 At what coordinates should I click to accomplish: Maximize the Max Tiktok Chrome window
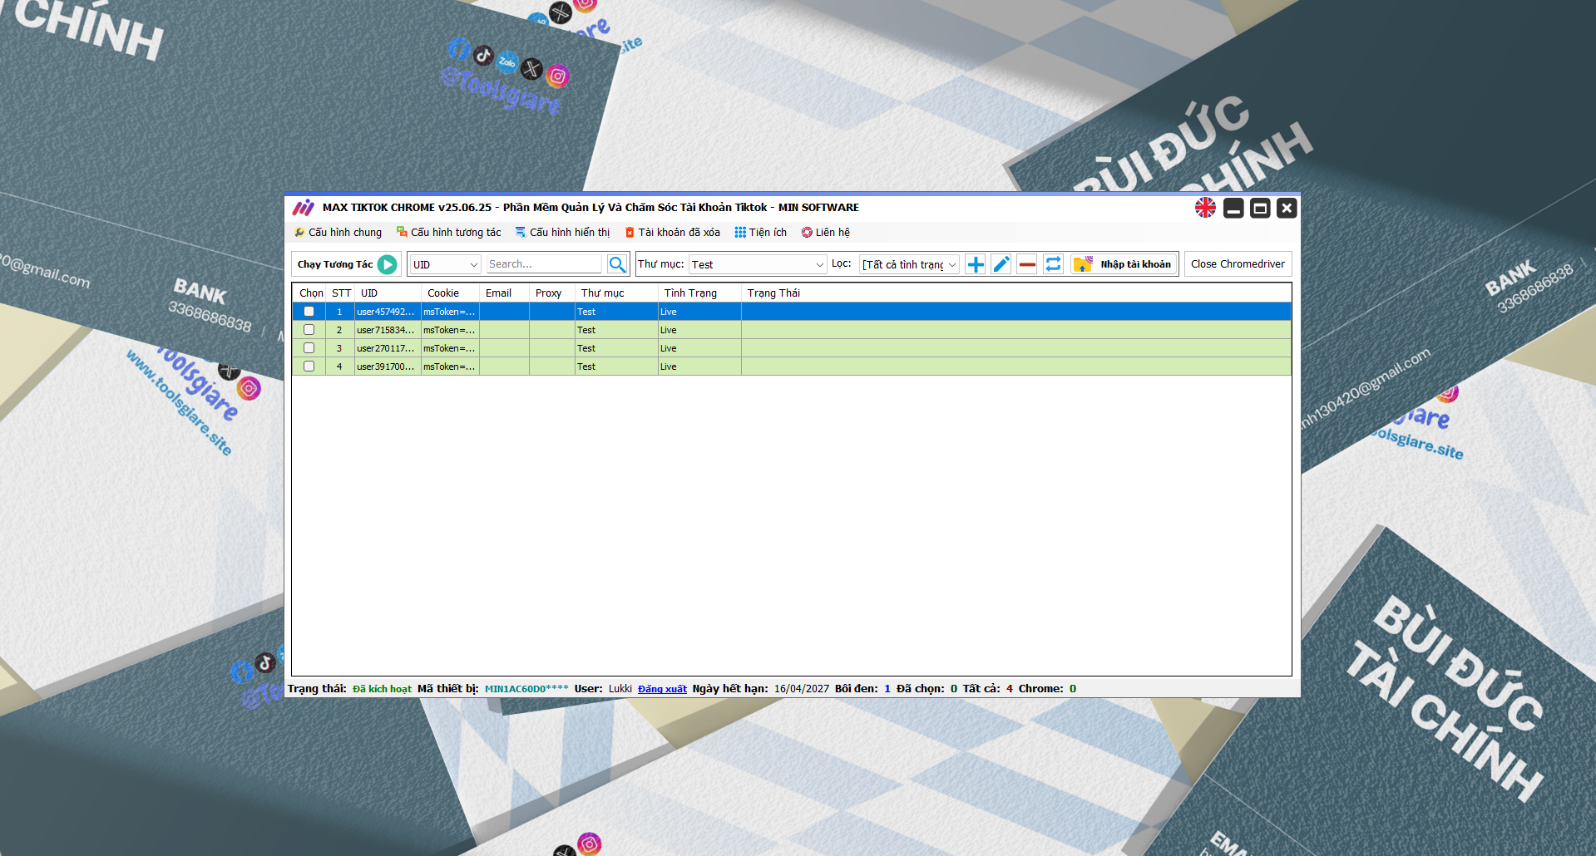(1260, 208)
